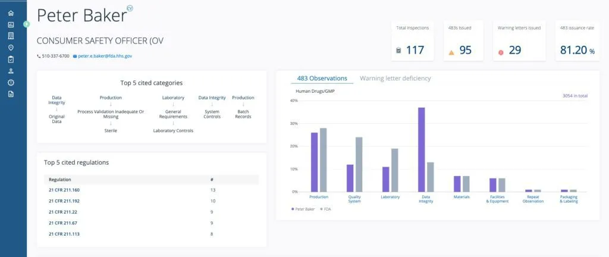The height and width of the screenshot is (257, 609).
Task: Open regulation 21 CFR 211.113
Action: click(x=64, y=234)
